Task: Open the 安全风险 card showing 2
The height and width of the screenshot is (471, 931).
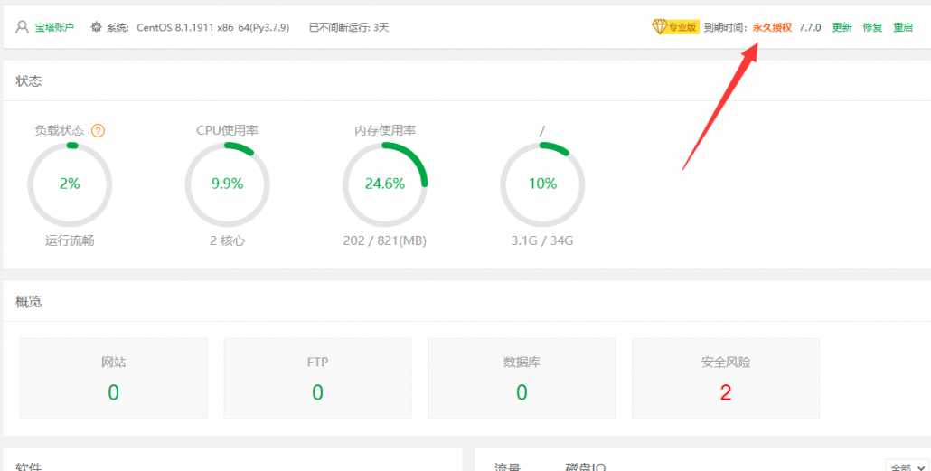Action: (x=726, y=379)
